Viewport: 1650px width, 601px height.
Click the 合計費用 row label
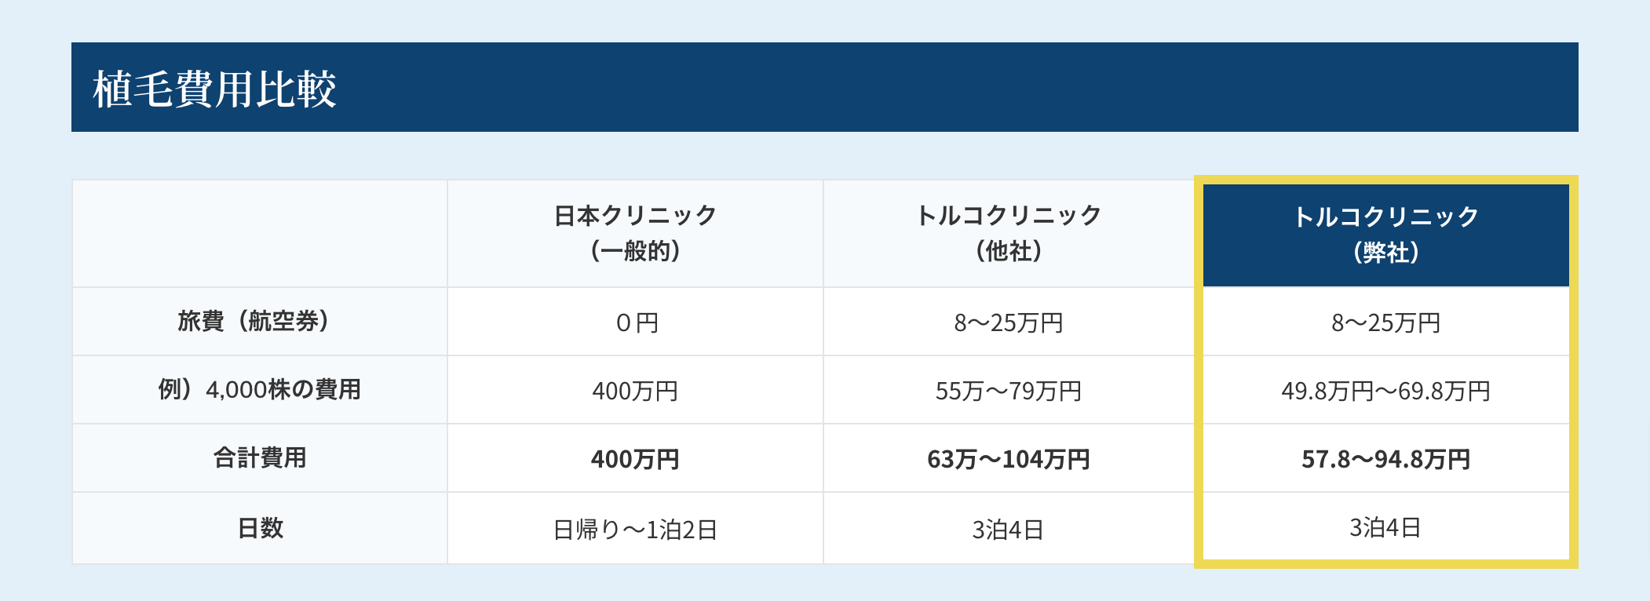click(x=260, y=457)
